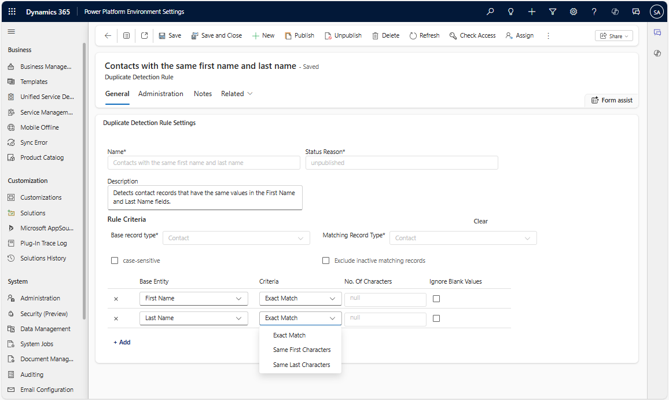Click the help question mark icon

point(594,12)
